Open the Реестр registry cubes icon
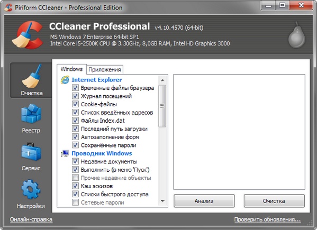Image resolution: width=317 pixels, height=230 pixels. coord(31,114)
